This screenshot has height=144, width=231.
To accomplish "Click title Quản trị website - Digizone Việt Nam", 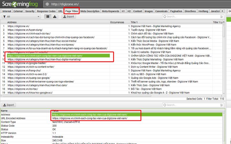I will click(x=151, y=52).
